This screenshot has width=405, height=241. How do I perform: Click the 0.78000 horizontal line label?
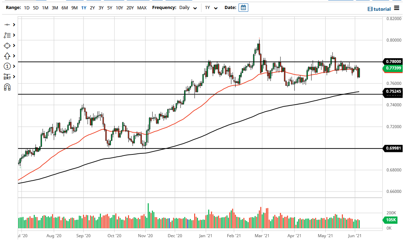pos(393,61)
